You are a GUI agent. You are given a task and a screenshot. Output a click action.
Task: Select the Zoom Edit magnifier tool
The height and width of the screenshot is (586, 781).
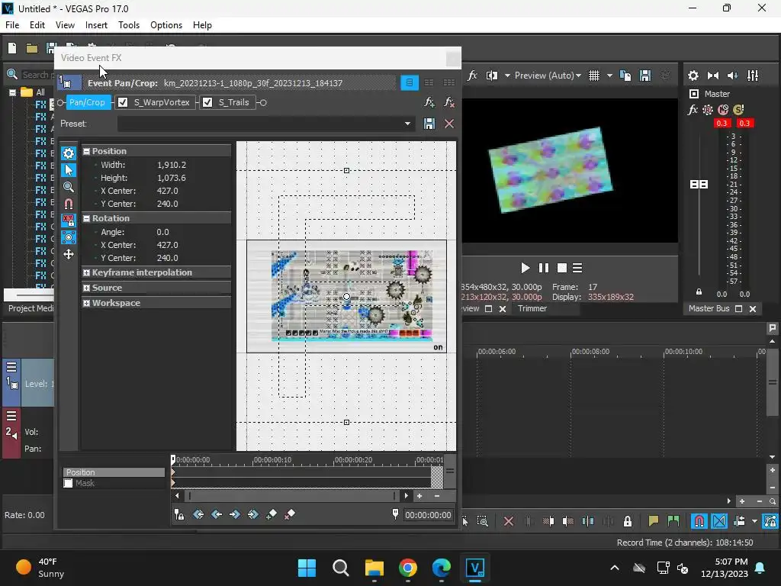[68, 187]
